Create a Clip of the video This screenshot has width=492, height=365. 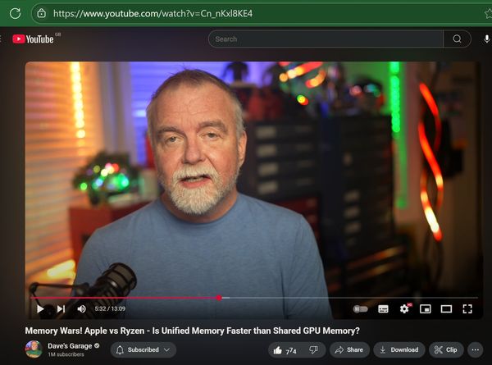pos(446,350)
